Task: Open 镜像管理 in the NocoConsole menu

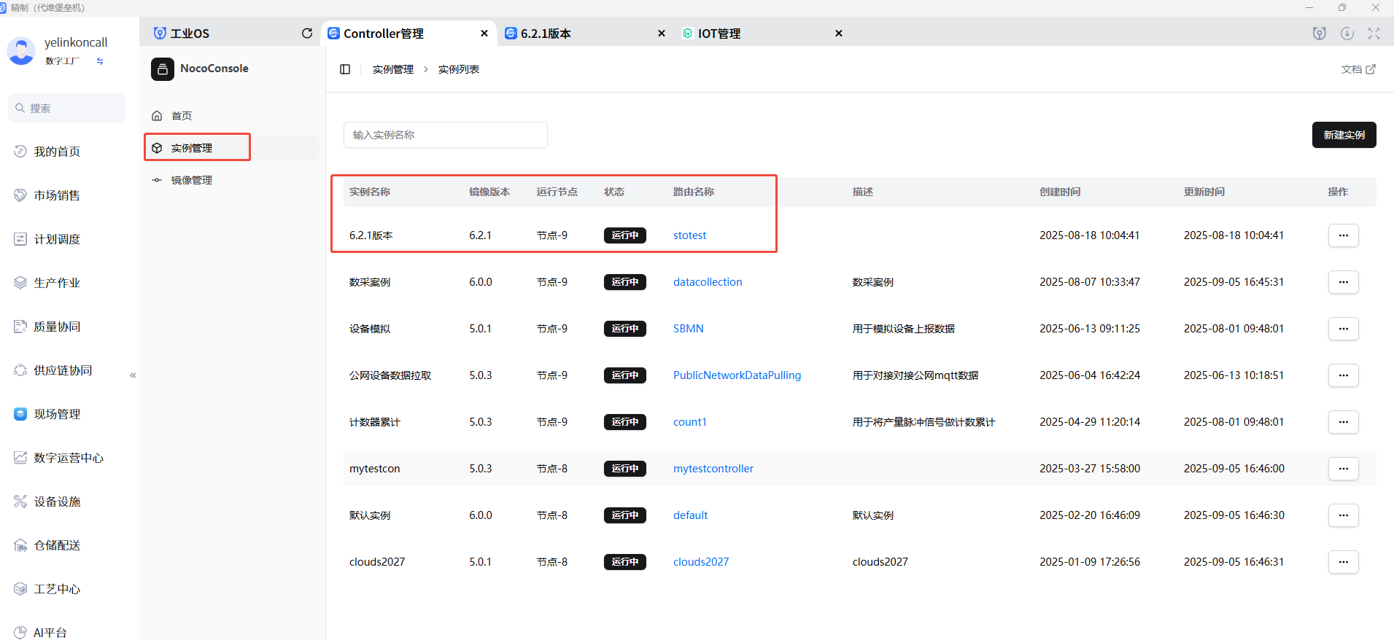Action: 191,180
